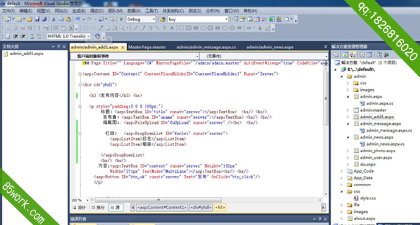Switch to admin/admin_message.aspx.cs tab
Viewport: 420px width, 225px height.
(x=206, y=47)
